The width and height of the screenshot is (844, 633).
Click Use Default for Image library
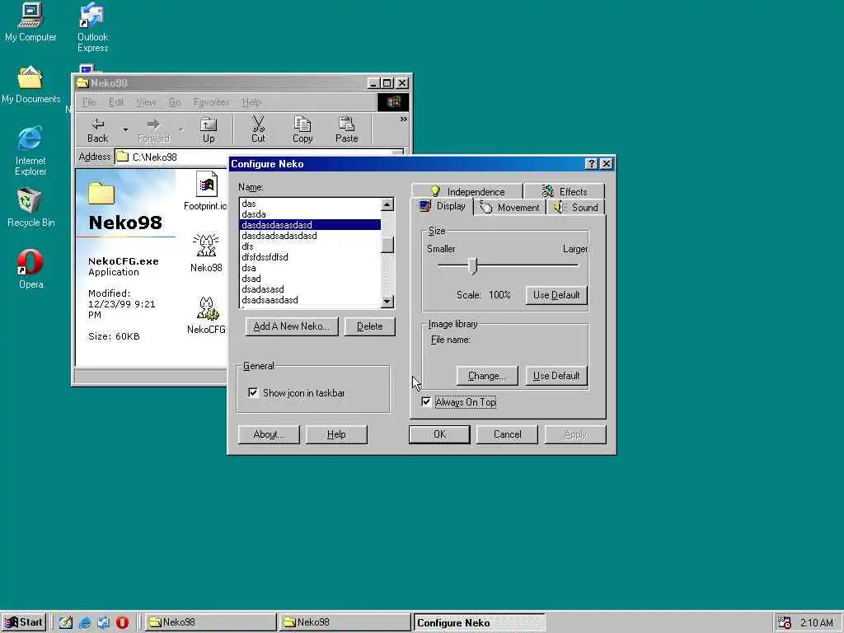[556, 376]
